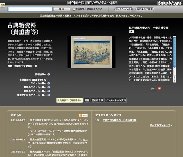This screenshot has width=183, height=157.
Task: Click the arrow icon after 古典籍資料 タイトル一覧へ
Action: (x=49, y=84)
